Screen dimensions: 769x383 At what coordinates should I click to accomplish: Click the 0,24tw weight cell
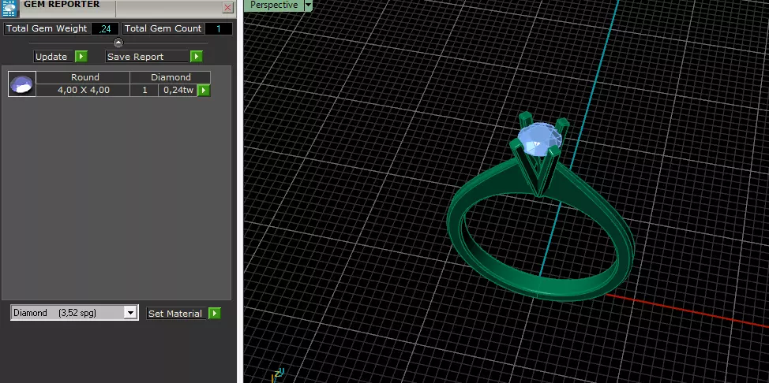178,90
